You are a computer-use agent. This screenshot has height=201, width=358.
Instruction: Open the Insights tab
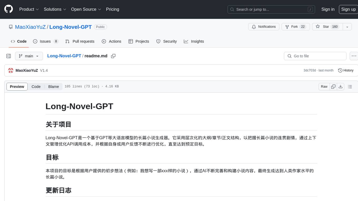(x=194, y=41)
